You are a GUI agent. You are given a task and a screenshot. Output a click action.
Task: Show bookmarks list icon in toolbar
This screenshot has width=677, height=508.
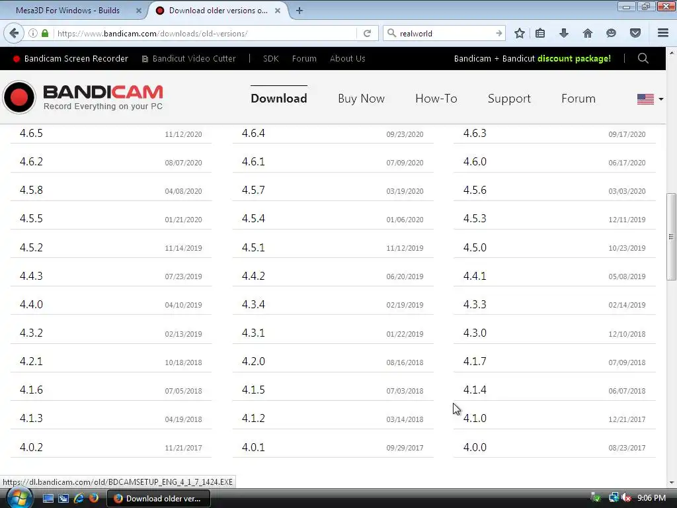tap(539, 33)
